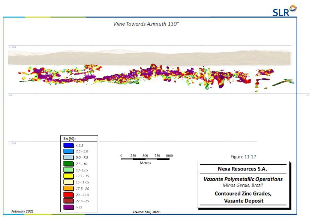Click the SLR logo
The width and height of the screenshot is (315, 217).
click(285, 11)
